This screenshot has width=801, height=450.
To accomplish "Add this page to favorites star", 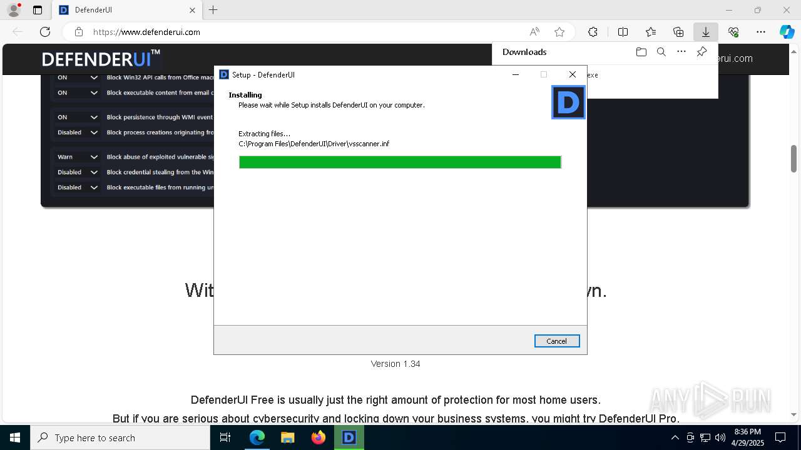I will click(x=559, y=32).
